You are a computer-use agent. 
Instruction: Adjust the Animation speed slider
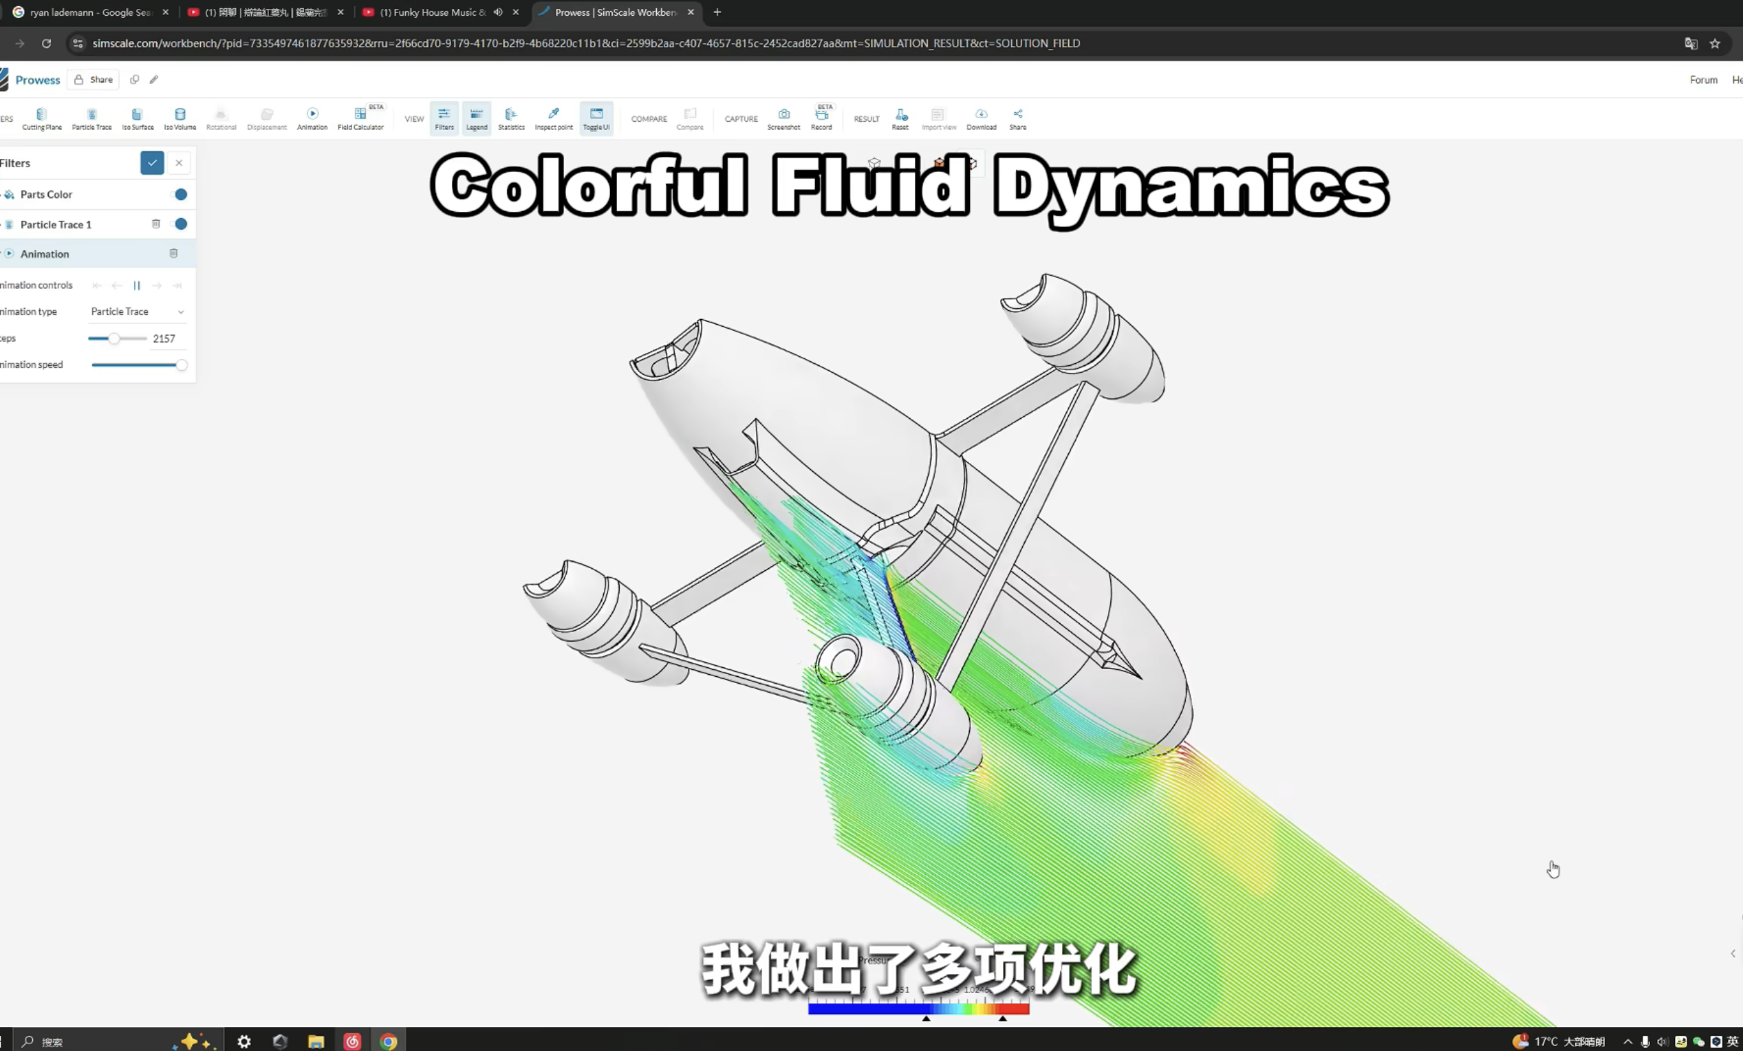click(182, 365)
